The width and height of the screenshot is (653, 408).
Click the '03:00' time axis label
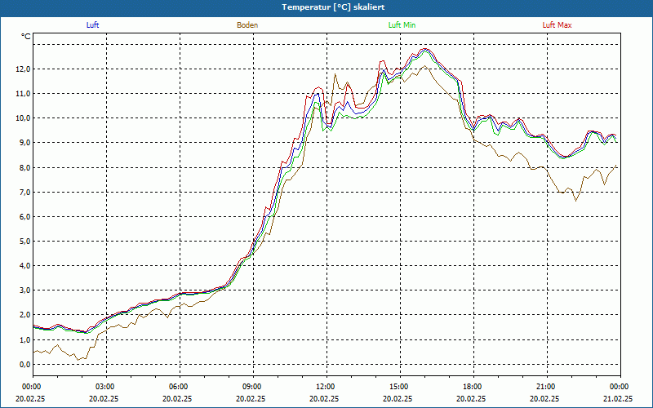pos(107,387)
